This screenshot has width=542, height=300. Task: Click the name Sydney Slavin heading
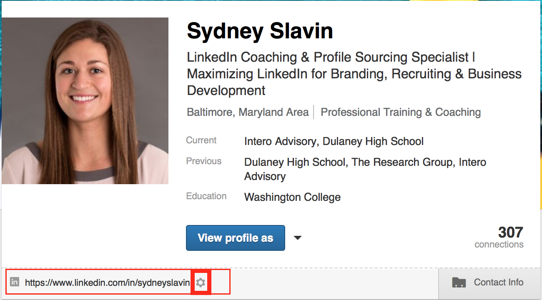click(260, 31)
